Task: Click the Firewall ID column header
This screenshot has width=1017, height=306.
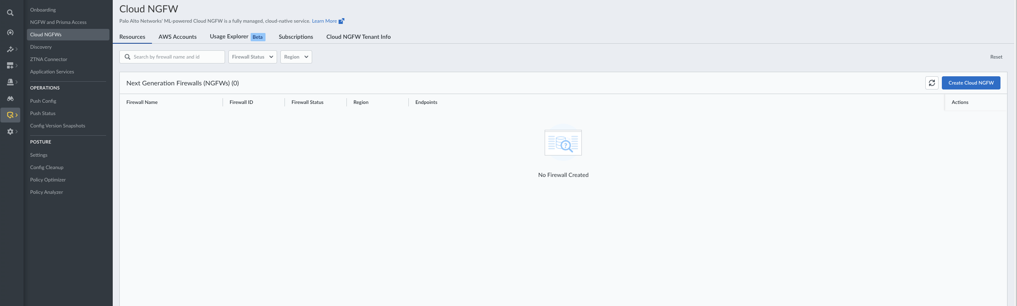Action: 241,102
